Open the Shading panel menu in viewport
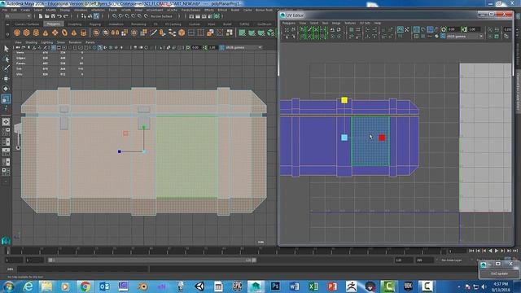This screenshot has height=293, width=521. tap(31, 42)
